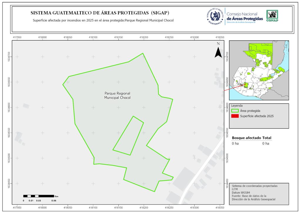Image resolution: width=301 pixels, height=213 pixels.
Task: Click the SISTEMA GUATEMALTECO DE ÁREAS PROTEGIDAS title
Action: [x=100, y=13]
